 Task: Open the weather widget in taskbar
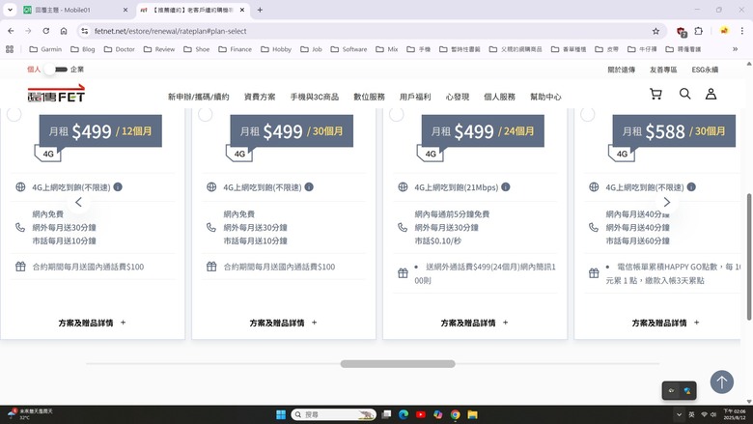[30, 414]
